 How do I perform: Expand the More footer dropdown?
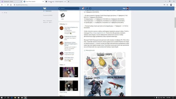[x=51, y=23]
